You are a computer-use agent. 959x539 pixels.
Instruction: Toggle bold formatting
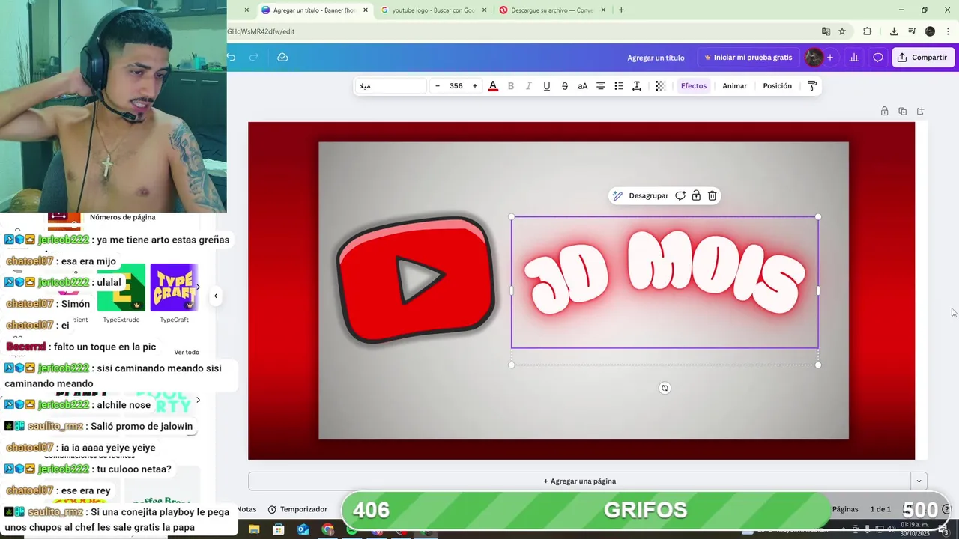[x=511, y=86]
